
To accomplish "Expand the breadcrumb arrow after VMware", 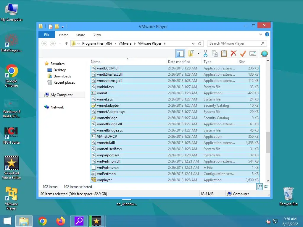I will pyautogui.click(x=135, y=43).
